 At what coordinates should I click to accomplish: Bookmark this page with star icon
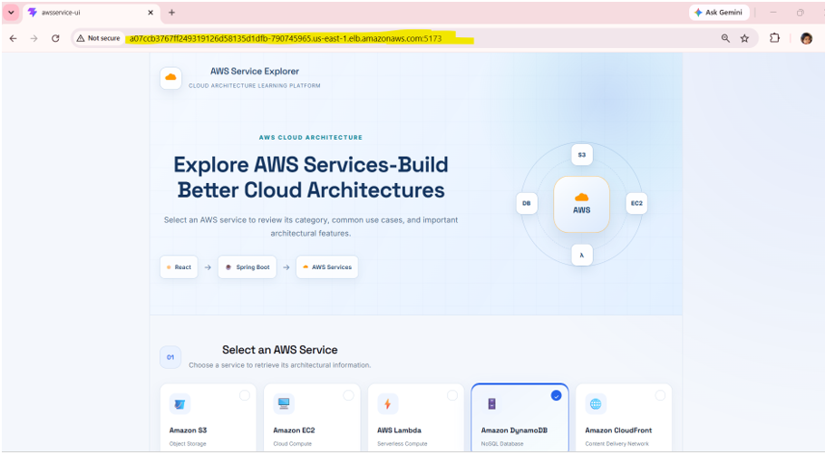744,38
